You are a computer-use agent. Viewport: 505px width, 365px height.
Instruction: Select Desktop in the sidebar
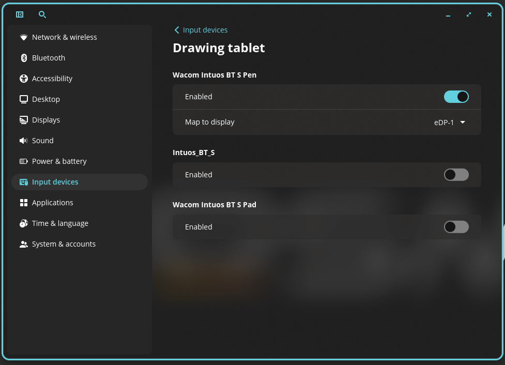tap(80, 99)
